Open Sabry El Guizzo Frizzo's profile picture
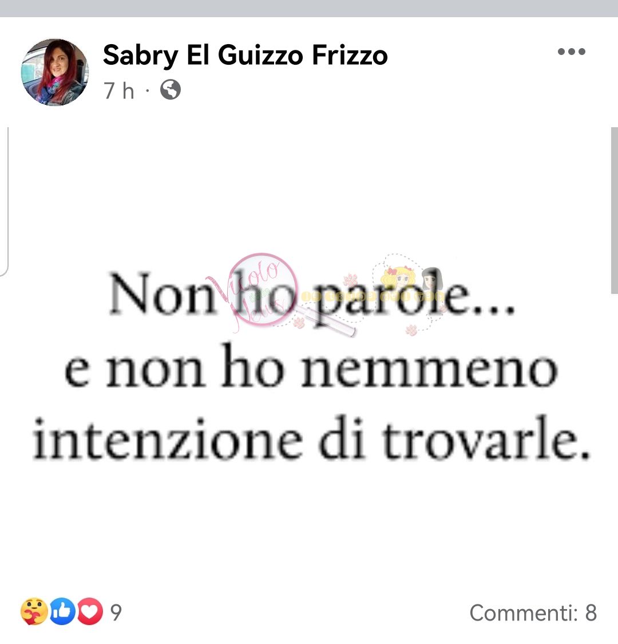Viewport: 618px width, 644px height. (x=54, y=72)
